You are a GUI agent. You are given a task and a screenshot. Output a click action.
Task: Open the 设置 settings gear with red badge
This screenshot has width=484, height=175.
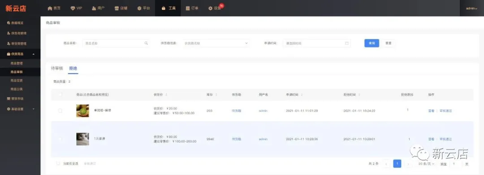click(x=211, y=9)
